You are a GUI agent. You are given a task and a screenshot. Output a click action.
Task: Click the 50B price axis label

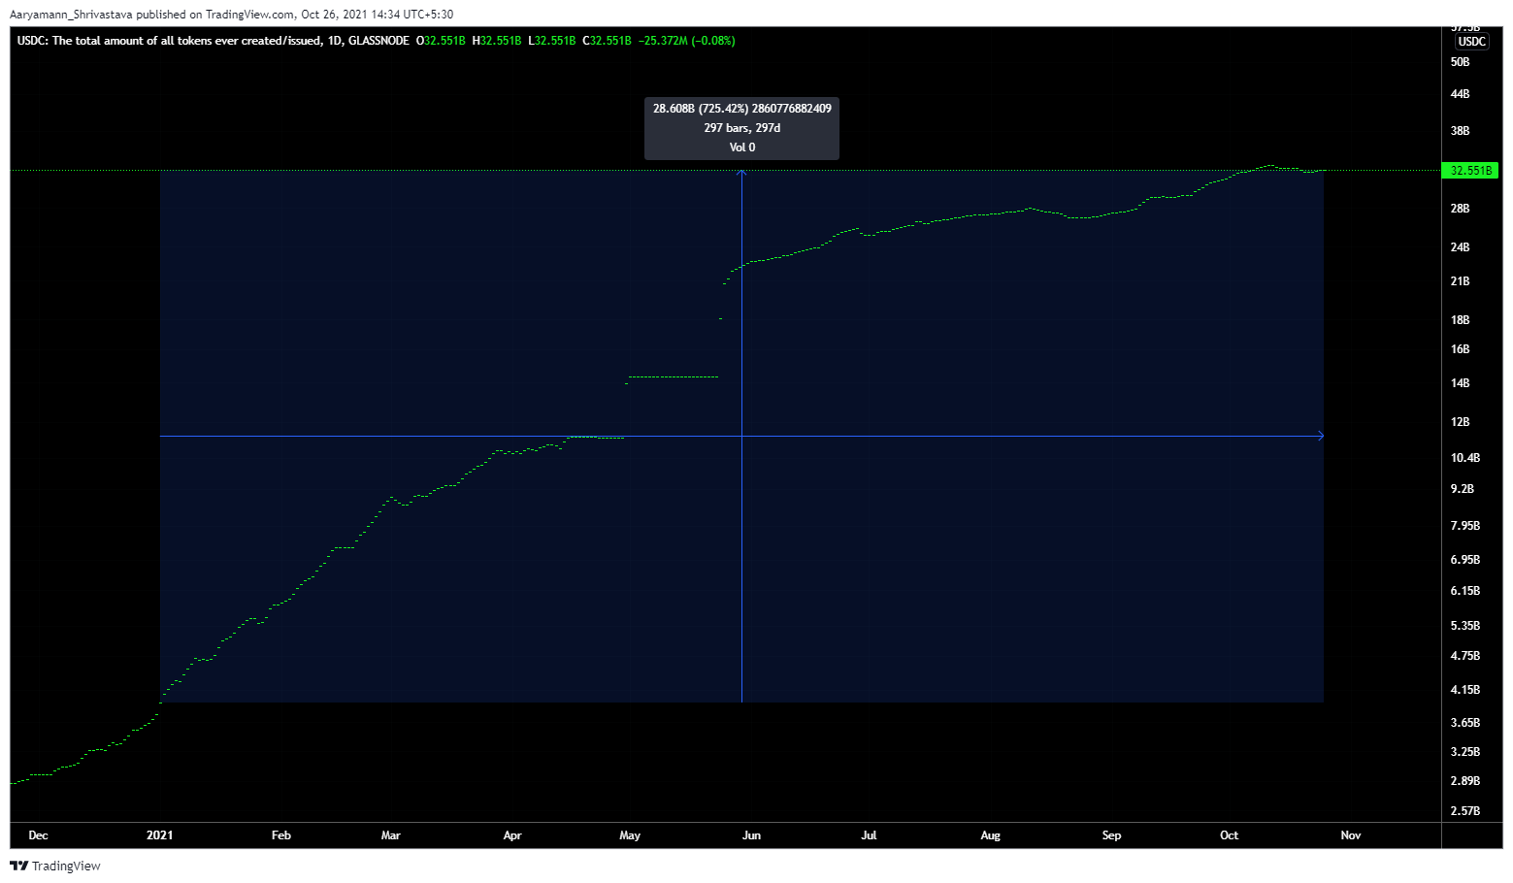(1460, 62)
